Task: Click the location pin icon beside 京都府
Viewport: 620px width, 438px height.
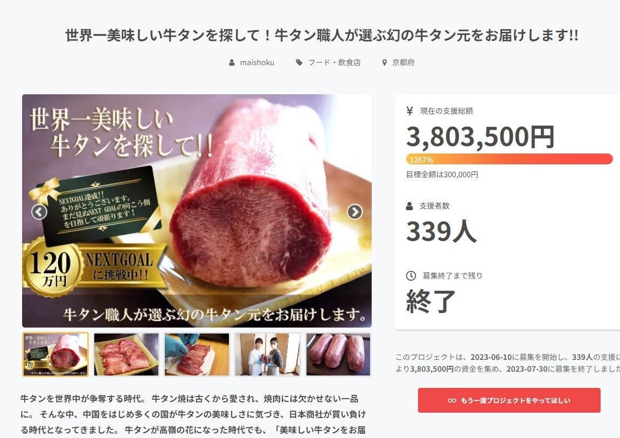Action: pos(385,62)
